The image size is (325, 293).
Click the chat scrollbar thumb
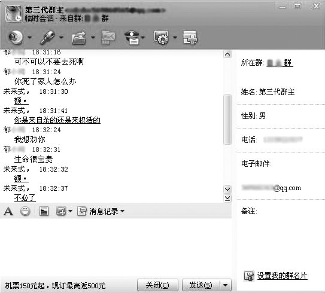coord(227,119)
